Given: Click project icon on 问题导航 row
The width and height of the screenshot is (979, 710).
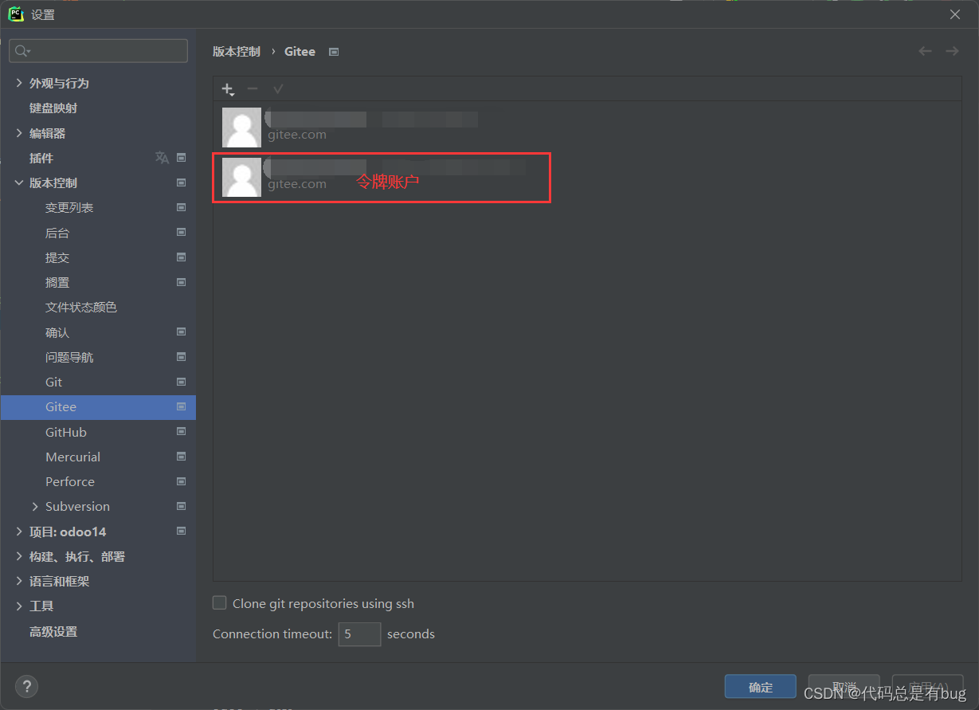Looking at the screenshot, I should tap(182, 357).
